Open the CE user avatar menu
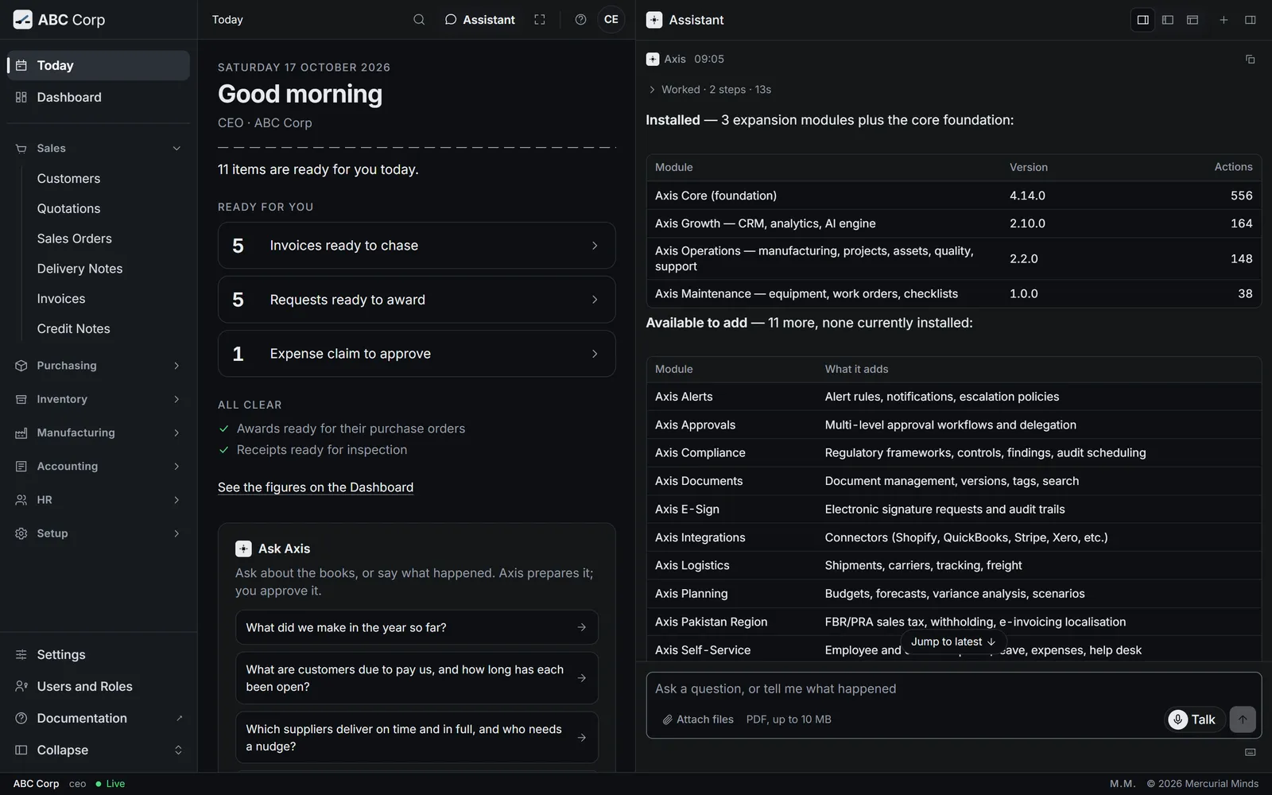This screenshot has height=795, width=1272. tap(611, 20)
